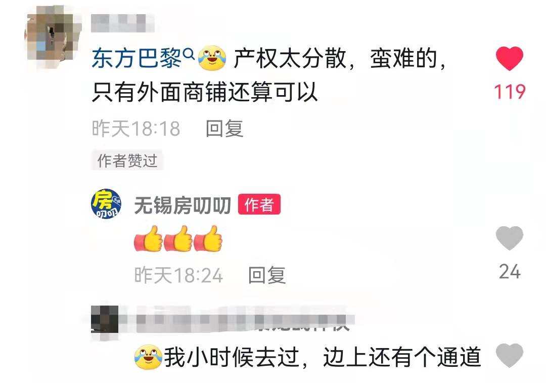Reply to the author's 18:24 comment
Screen dimensions: 546x383
tap(267, 275)
